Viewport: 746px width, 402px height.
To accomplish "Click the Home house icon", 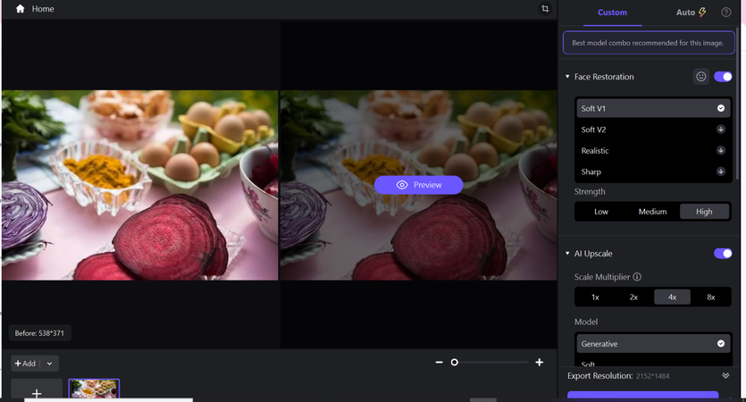I will 20,9.
